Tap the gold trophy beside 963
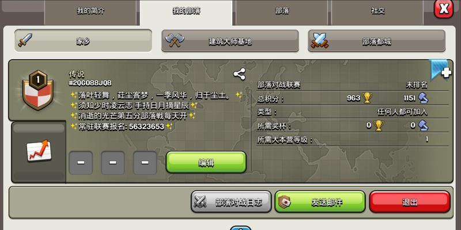461x230 pixels. pyautogui.click(x=367, y=98)
